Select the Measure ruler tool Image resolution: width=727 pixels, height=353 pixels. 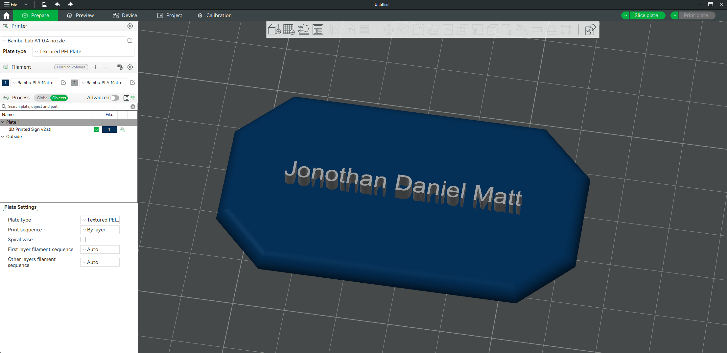pyautogui.click(x=537, y=30)
